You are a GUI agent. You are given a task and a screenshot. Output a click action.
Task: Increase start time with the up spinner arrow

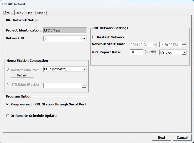pyautogui.click(x=184, y=43)
